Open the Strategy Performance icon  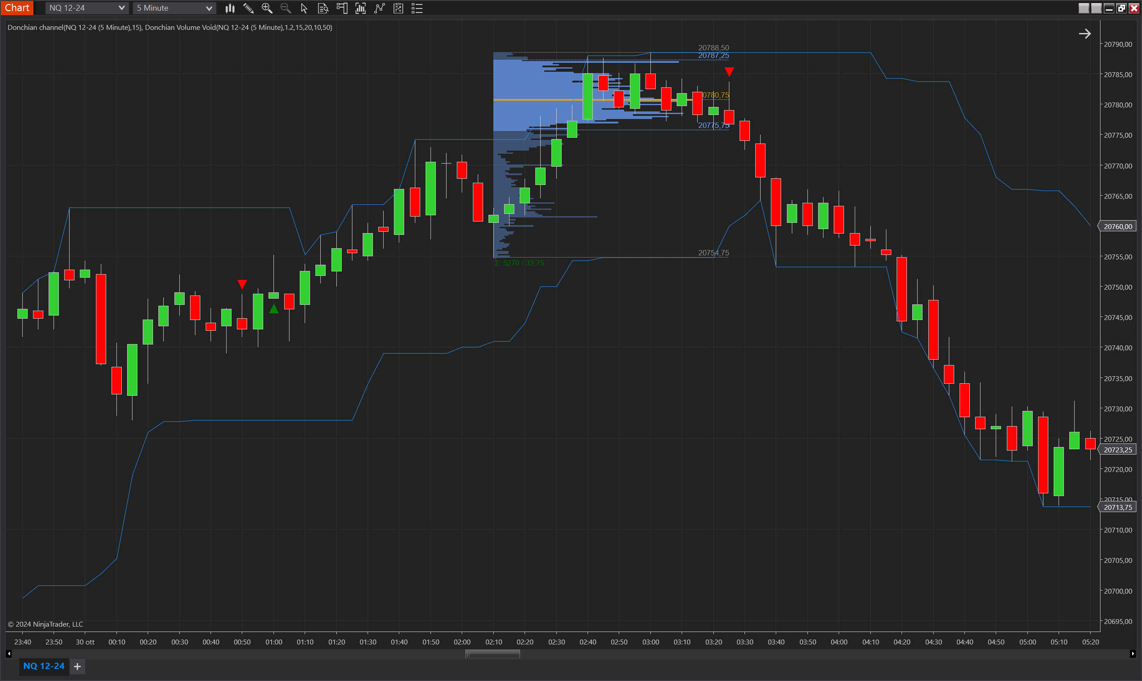click(x=398, y=8)
